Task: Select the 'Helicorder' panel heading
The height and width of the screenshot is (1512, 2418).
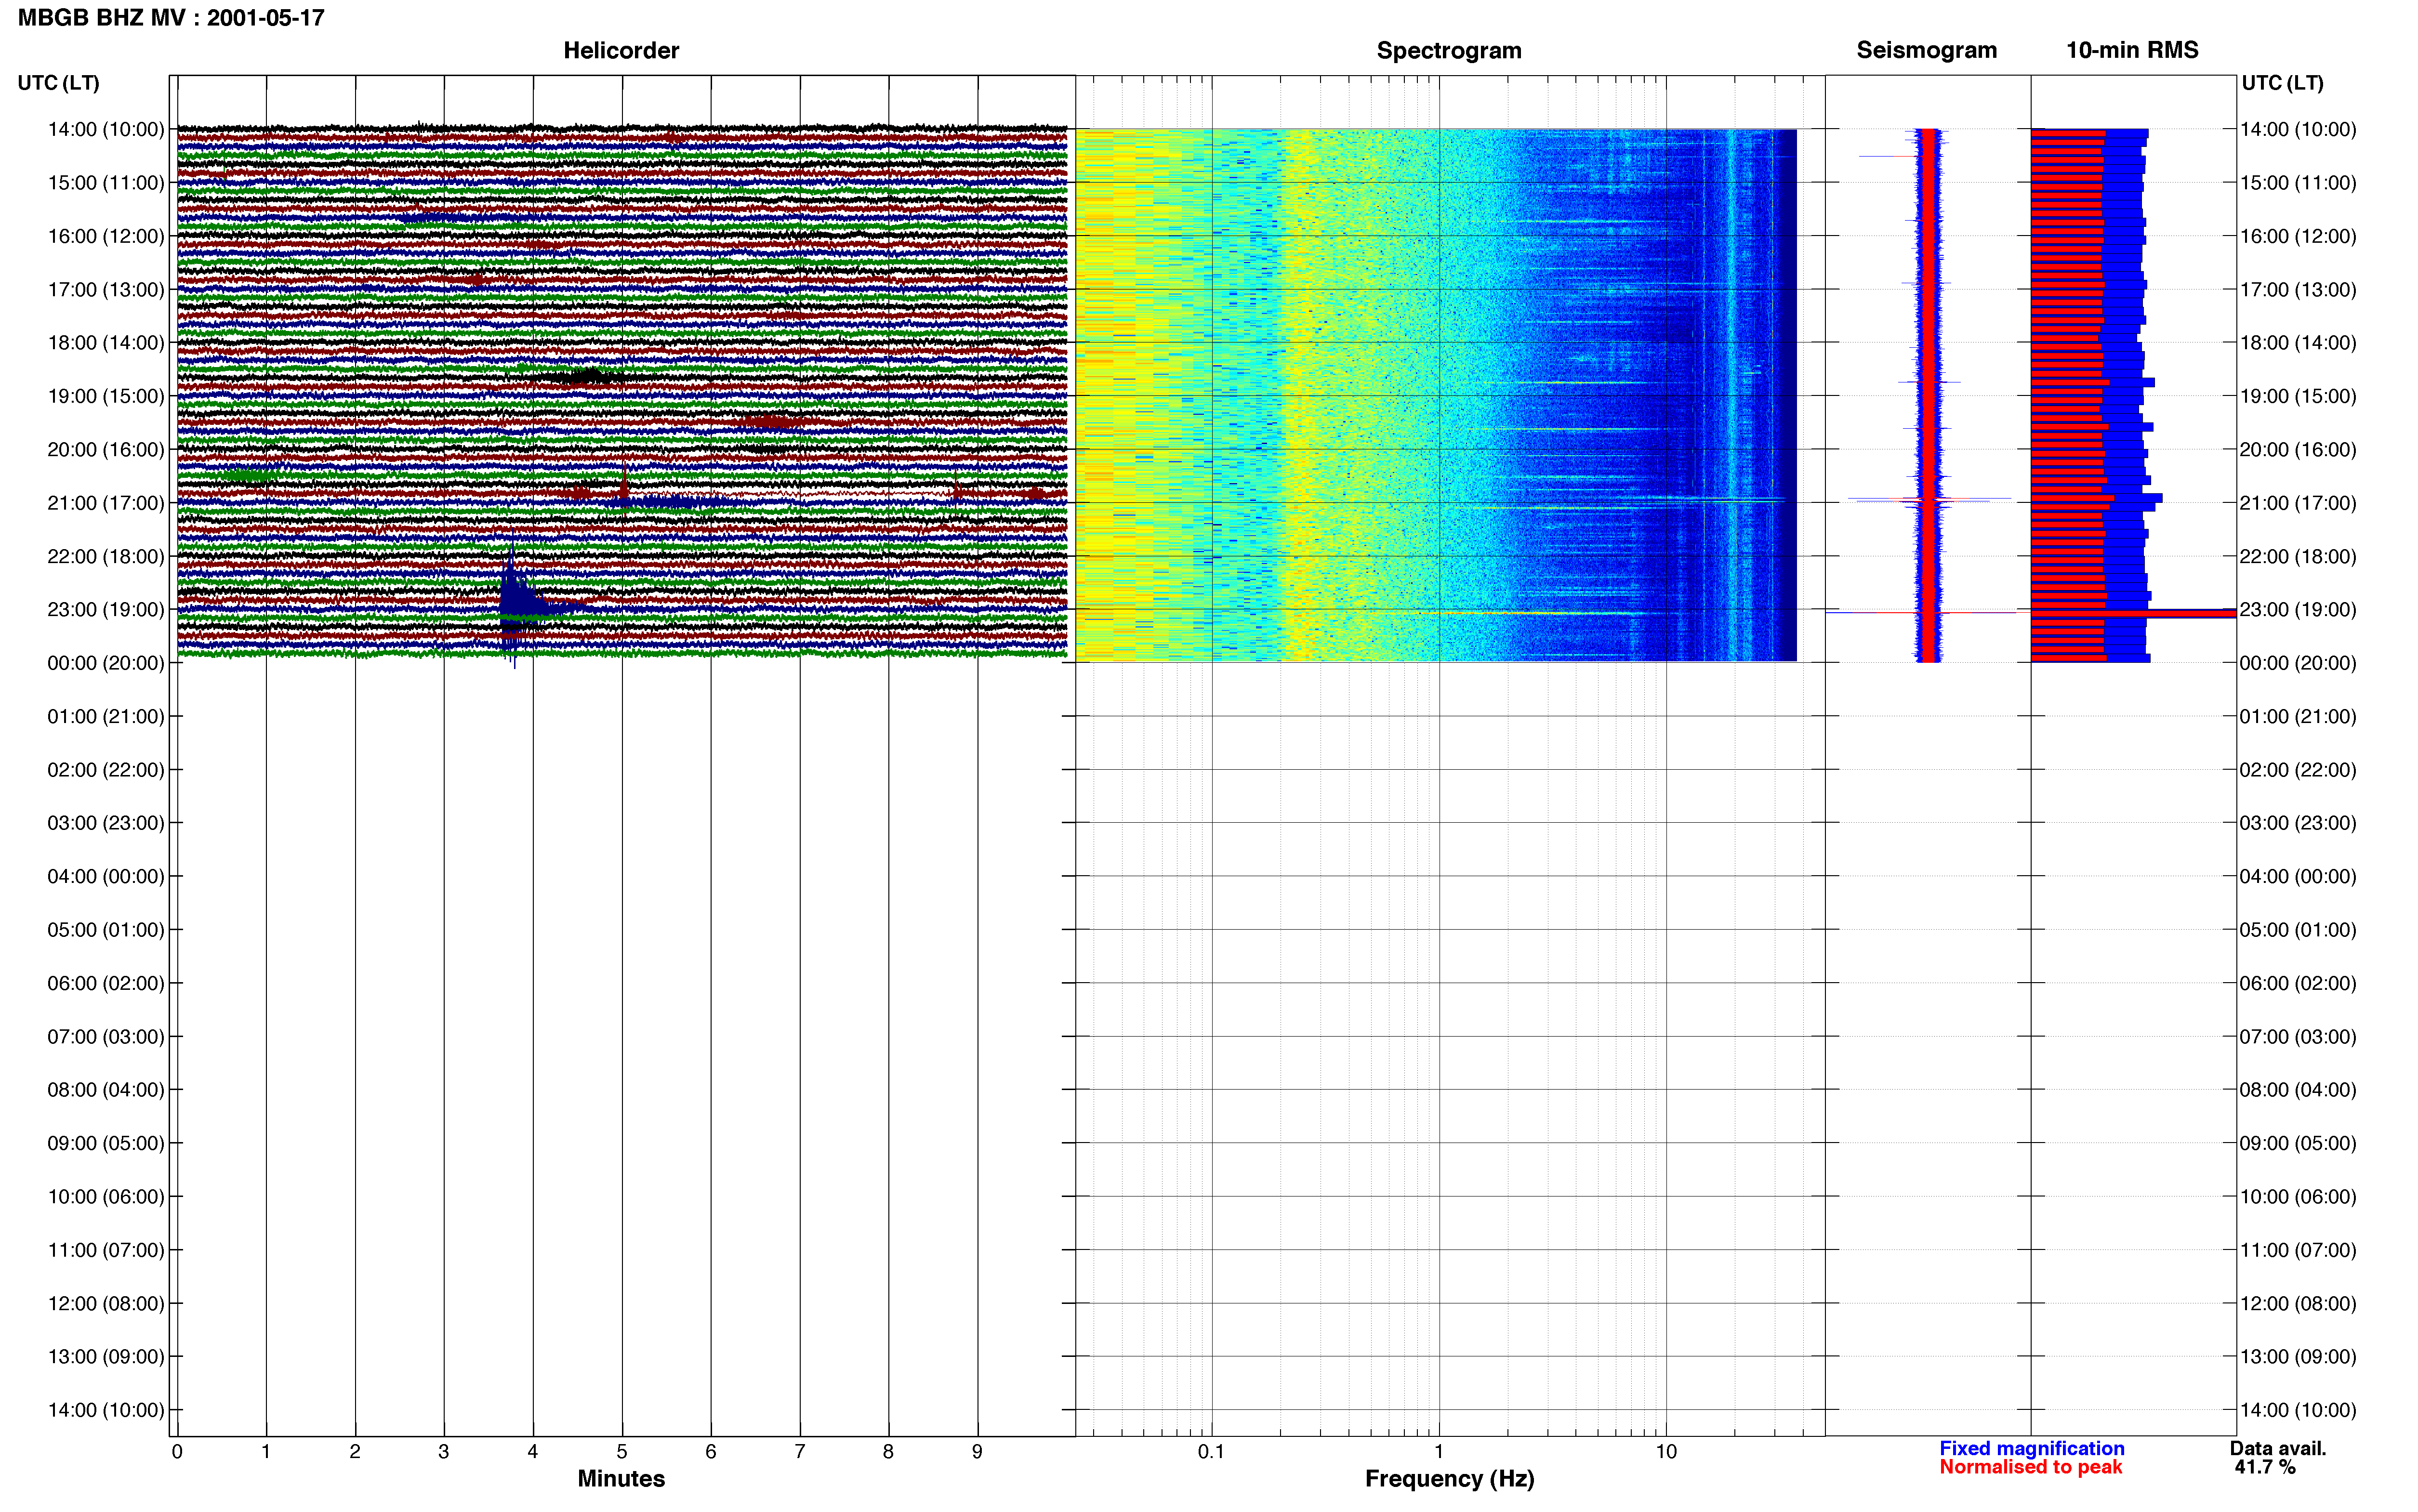Action: tap(621, 50)
